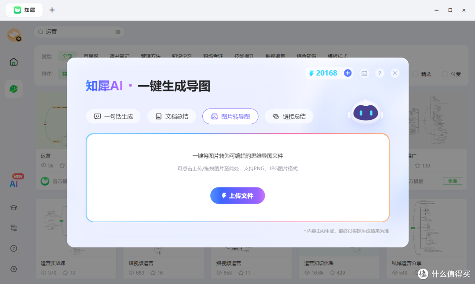Open the 运营知识体系 template card
Image resolution: width=475 pixels, height=284 pixels.
click(x=339, y=263)
